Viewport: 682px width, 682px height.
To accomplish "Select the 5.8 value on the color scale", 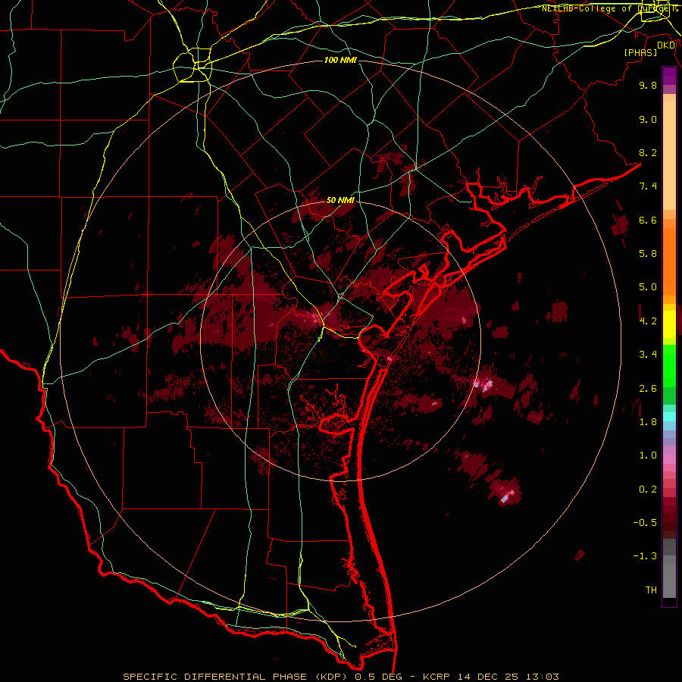I will [648, 254].
